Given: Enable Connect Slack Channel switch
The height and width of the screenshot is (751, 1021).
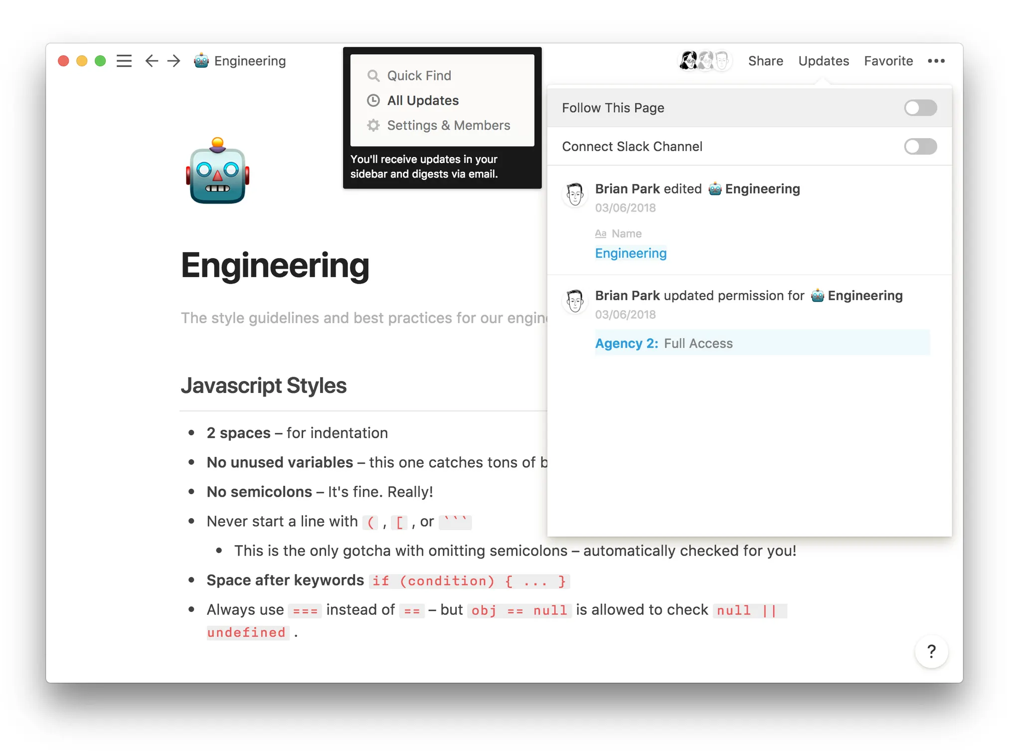Looking at the screenshot, I should coord(920,147).
